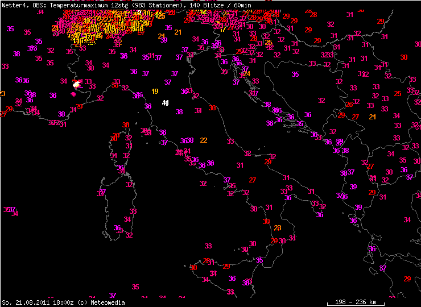The width and height of the screenshot is (421, 307).
Task: Select the lone magenta 35 station in Bosnia
Action: pyautogui.click(x=295, y=74)
